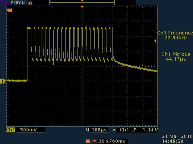
Task: Click the 14:48:50 time readout
Action: pyautogui.click(x=172, y=141)
